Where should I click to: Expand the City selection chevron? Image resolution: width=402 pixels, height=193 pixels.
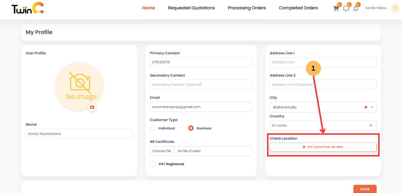372,107
